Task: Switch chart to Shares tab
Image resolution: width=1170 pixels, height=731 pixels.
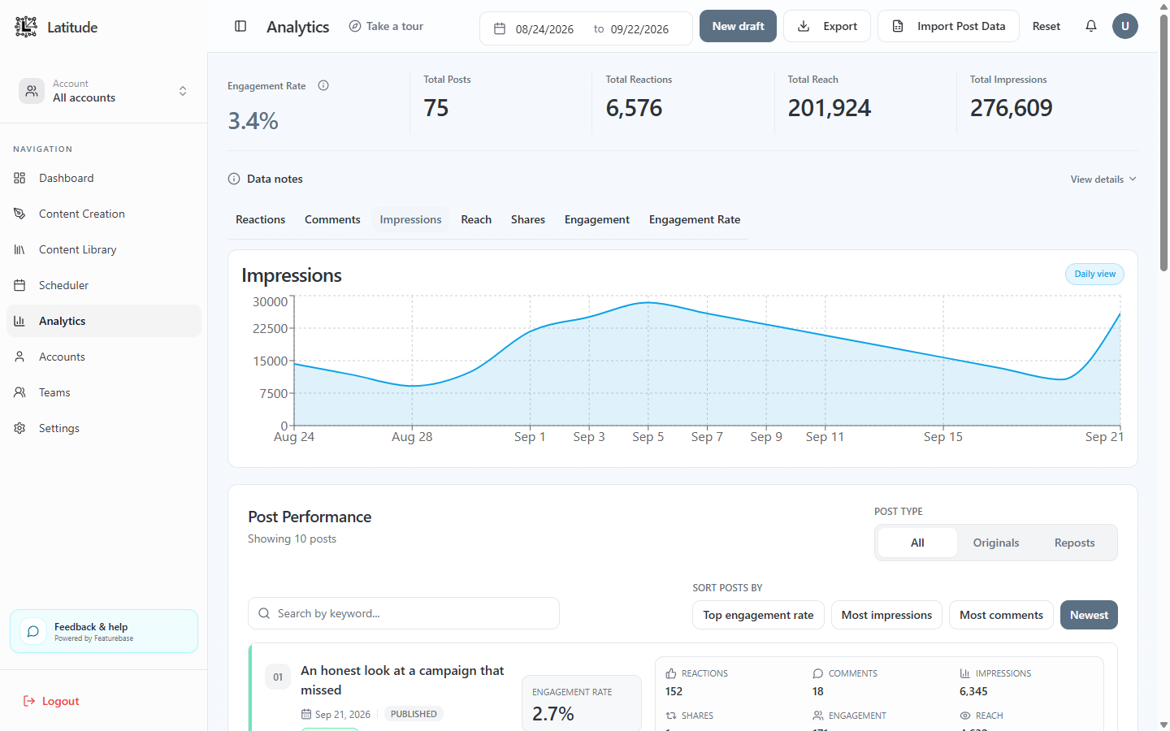Action: [x=528, y=219]
